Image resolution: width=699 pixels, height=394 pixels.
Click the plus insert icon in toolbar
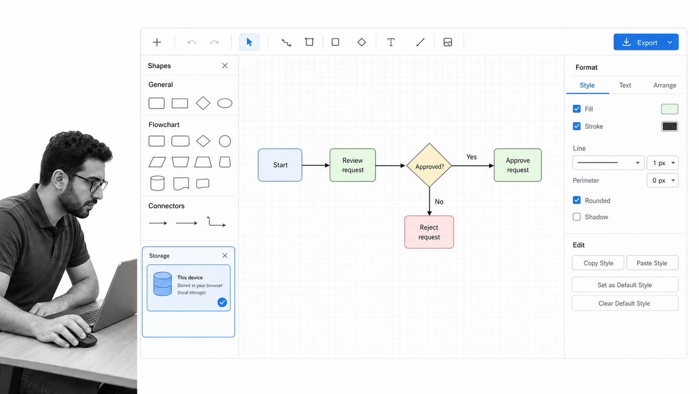[x=157, y=42]
